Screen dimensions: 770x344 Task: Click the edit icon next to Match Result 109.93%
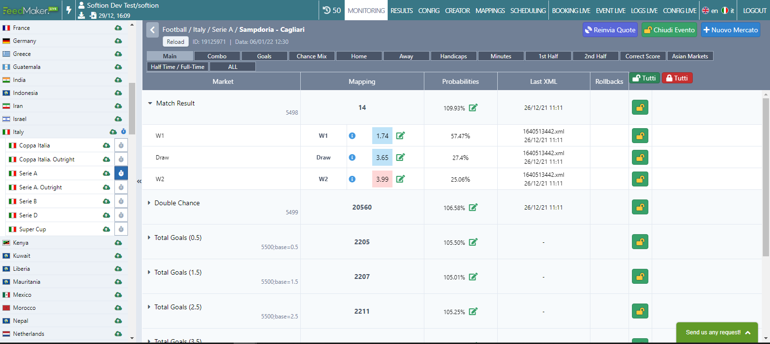pos(473,107)
